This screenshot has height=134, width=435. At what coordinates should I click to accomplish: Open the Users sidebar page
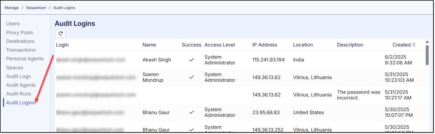[x=13, y=24]
